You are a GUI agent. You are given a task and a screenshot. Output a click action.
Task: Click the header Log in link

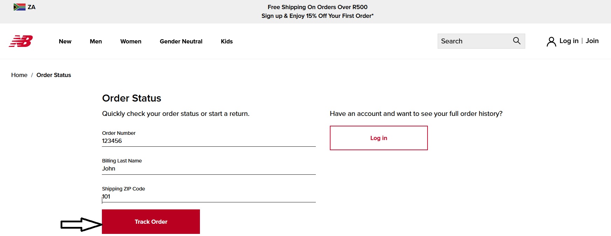(569, 41)
